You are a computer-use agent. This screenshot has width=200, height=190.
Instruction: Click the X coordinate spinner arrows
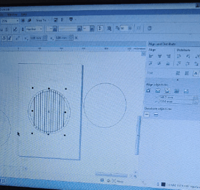tap(195, 98)
